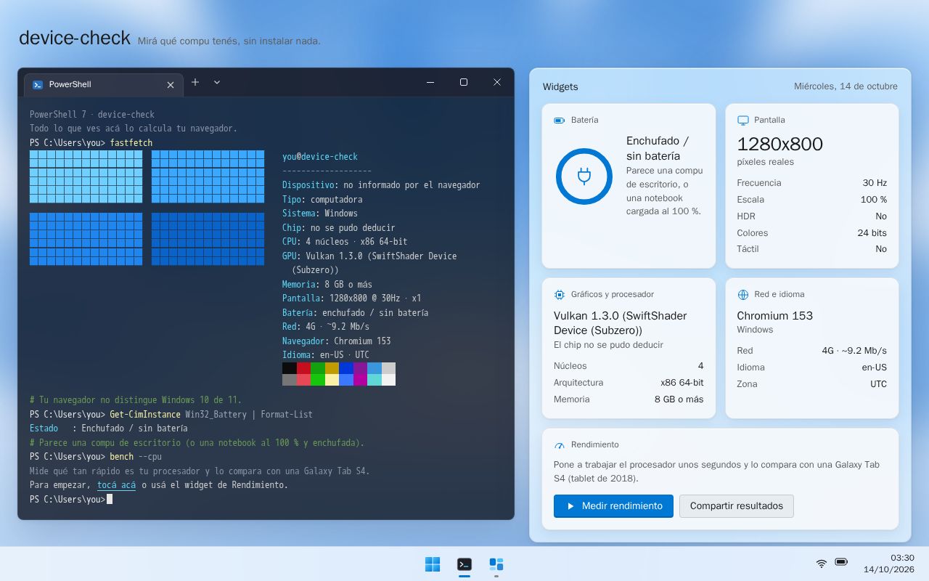This screenshot has width=929, height=581.
Task: Click the 'x86 64-bit' Arquitectura value
Action: [x=682, y=383]
